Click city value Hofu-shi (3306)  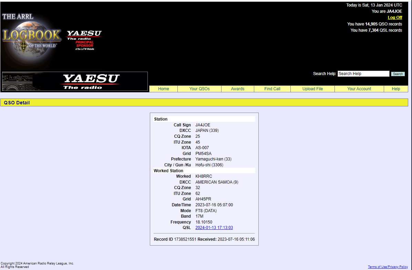209,165
